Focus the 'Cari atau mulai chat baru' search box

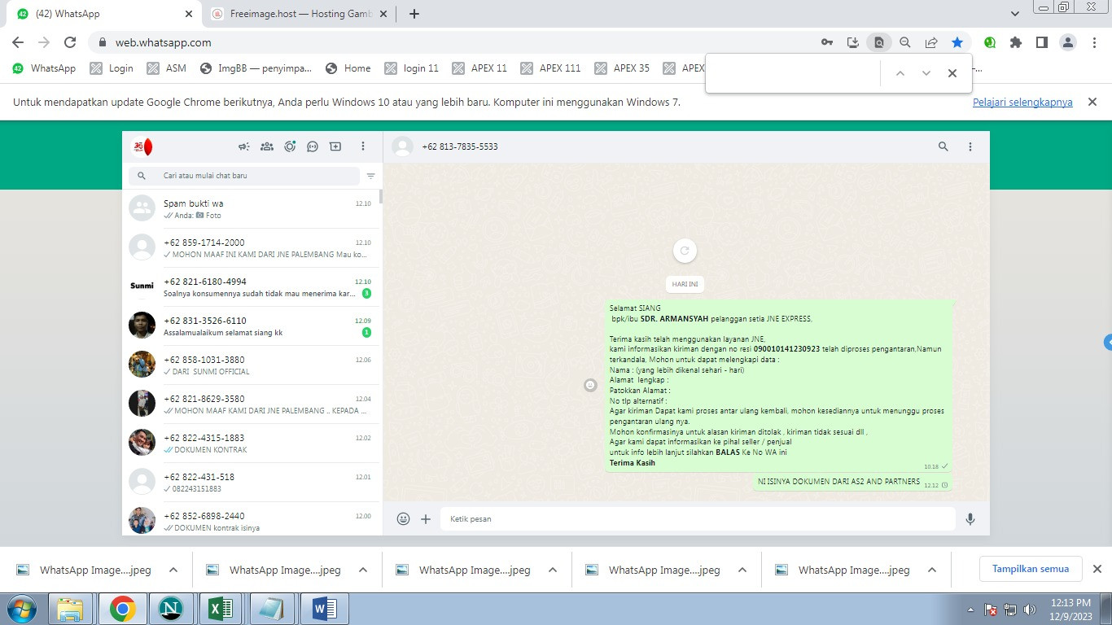click(244, 176)
